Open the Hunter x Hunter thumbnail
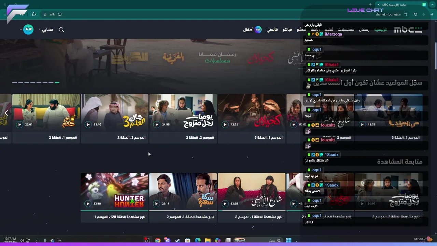Image resolution: width=437 pixels, height=246 pixels. pyautogui.click(x=115, y=192)
